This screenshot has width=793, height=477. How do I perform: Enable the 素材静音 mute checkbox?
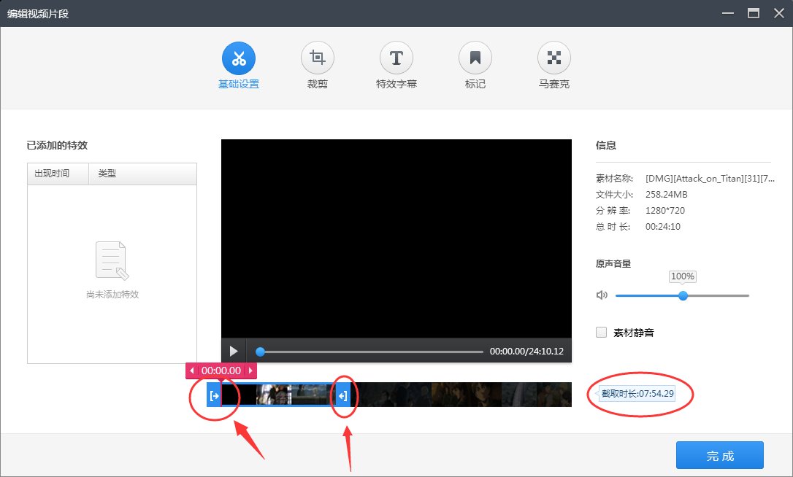click(601, 332)
